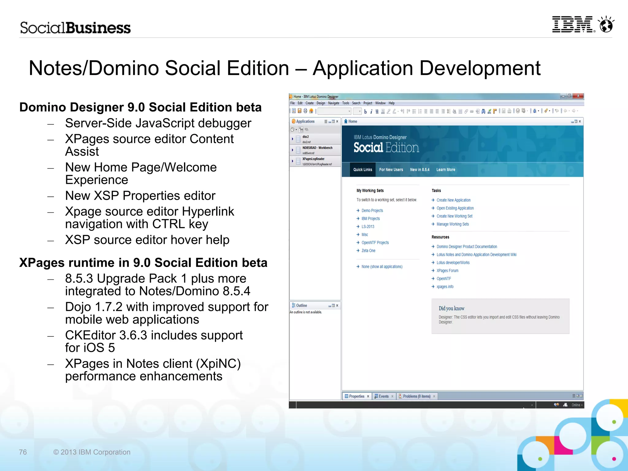
Task: Open the Online status dropdown
Action: [x=577, y=405]
